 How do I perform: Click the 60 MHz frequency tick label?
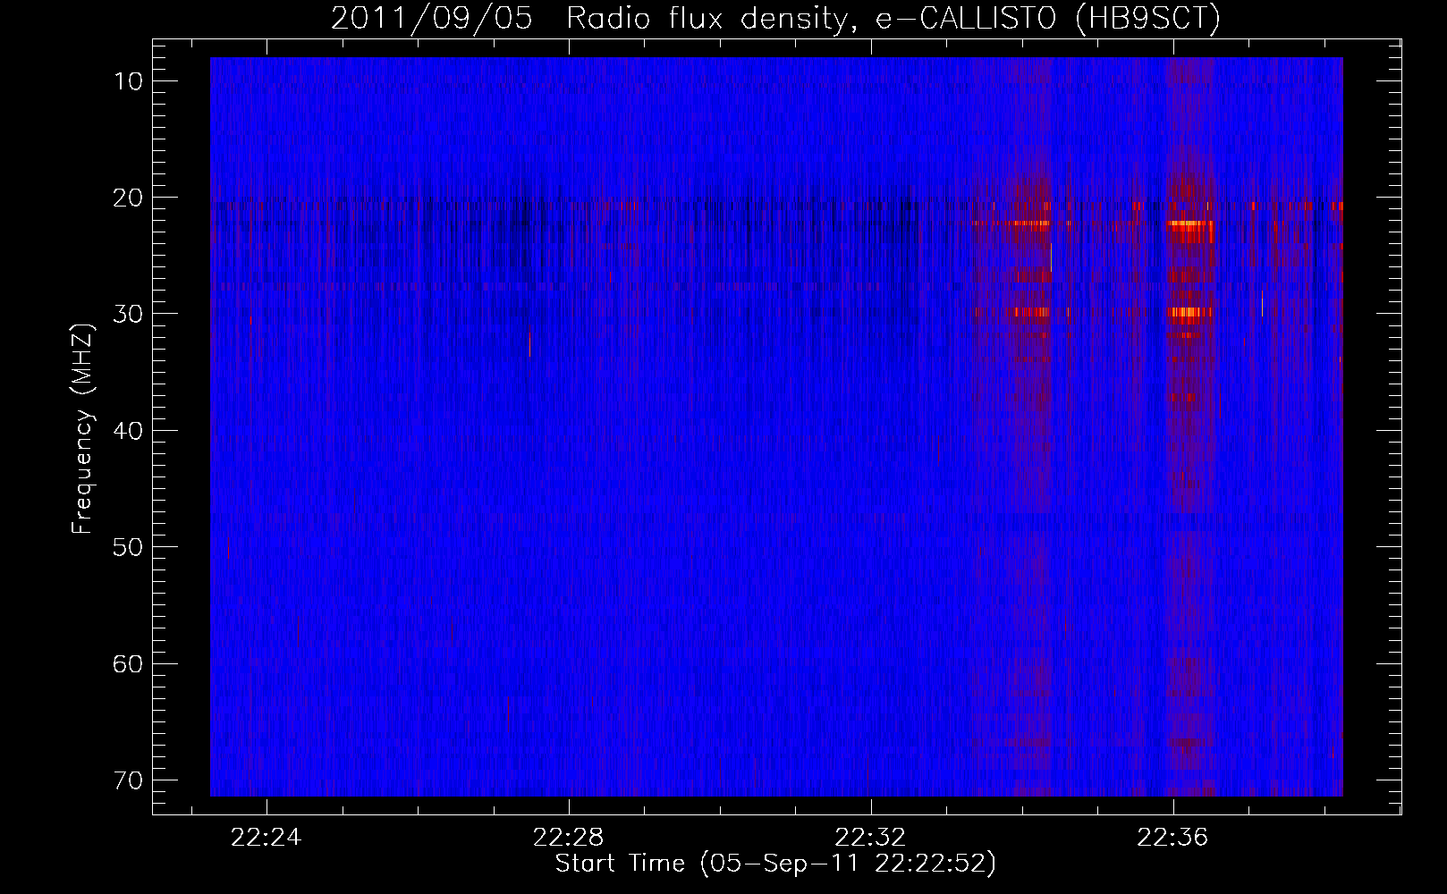[128, 663]
